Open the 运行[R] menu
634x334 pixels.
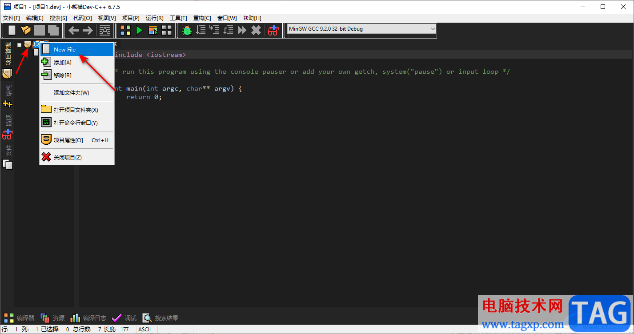(155, 18)
